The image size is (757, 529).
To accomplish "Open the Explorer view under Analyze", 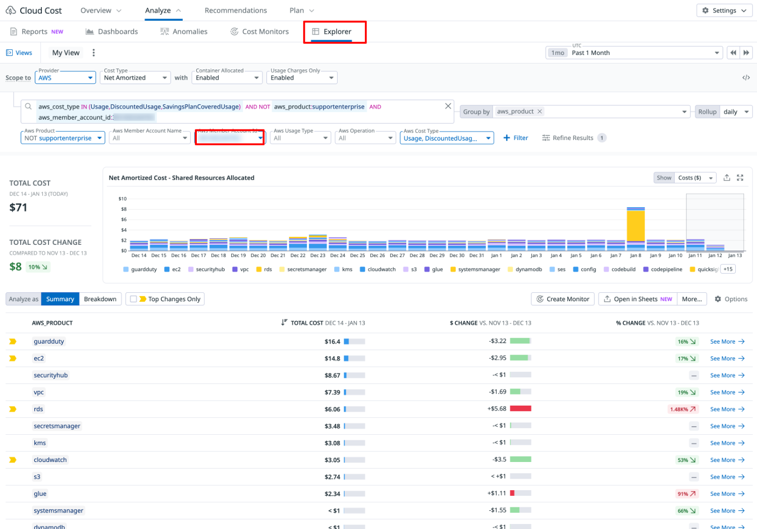I will tap(335, 31).
